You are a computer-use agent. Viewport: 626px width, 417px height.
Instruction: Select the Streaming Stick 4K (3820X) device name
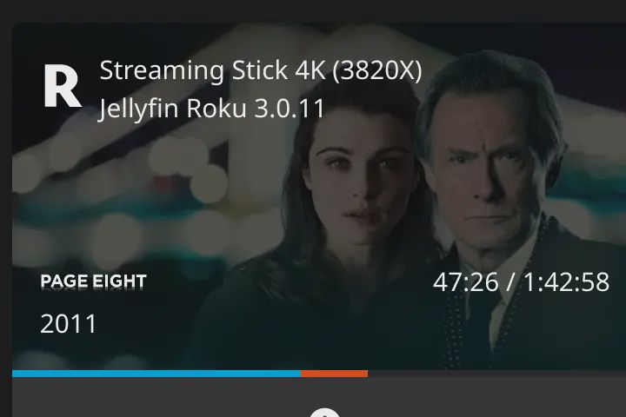(x=260, y=70)
